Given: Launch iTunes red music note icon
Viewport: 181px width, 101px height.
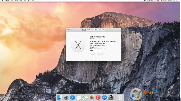Looking at the screenshot, I should point(98,97).
